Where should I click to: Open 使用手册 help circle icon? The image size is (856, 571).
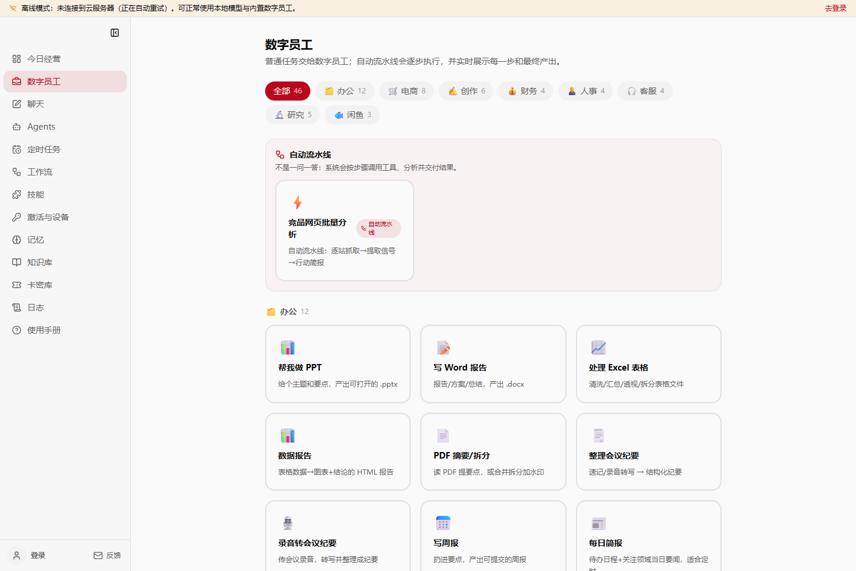pyautogui.click(x=17, y=330)
